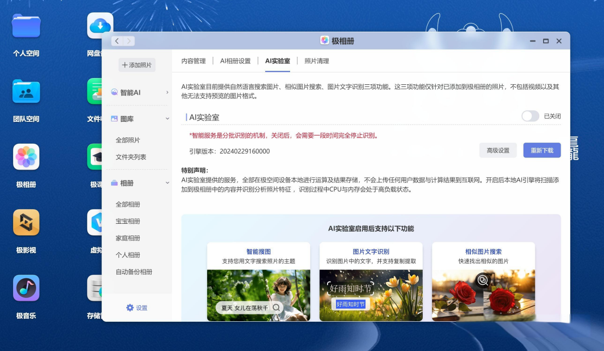Open 设置 gear at sidebar bottom
Screen dimensions: 604x351
(x=129, y=307)
